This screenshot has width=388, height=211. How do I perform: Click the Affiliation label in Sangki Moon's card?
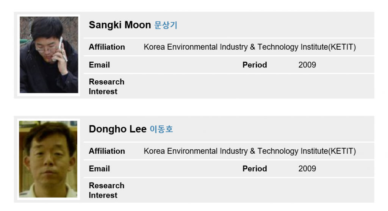[107, 47]
